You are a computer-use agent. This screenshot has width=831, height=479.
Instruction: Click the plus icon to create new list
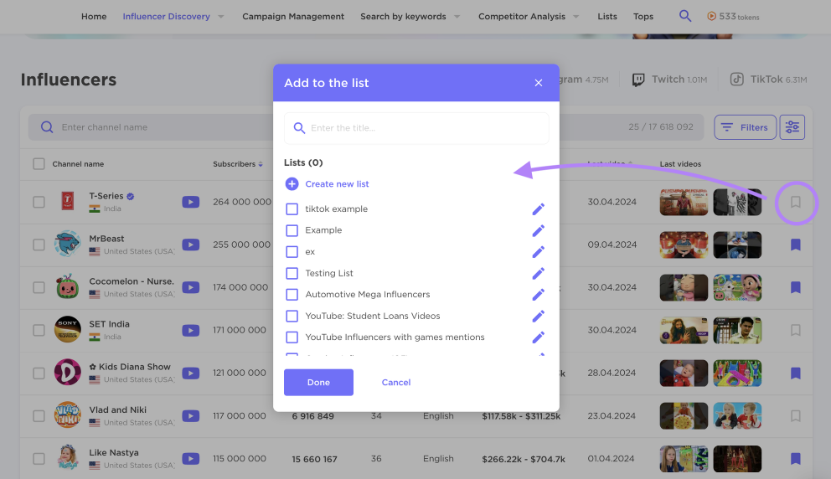[292, 184]
